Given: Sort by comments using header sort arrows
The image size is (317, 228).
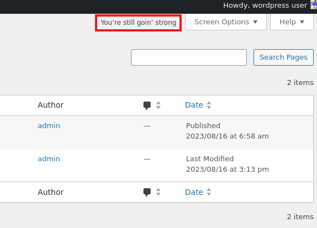Looking at the screenshot, I should (158, 105).
